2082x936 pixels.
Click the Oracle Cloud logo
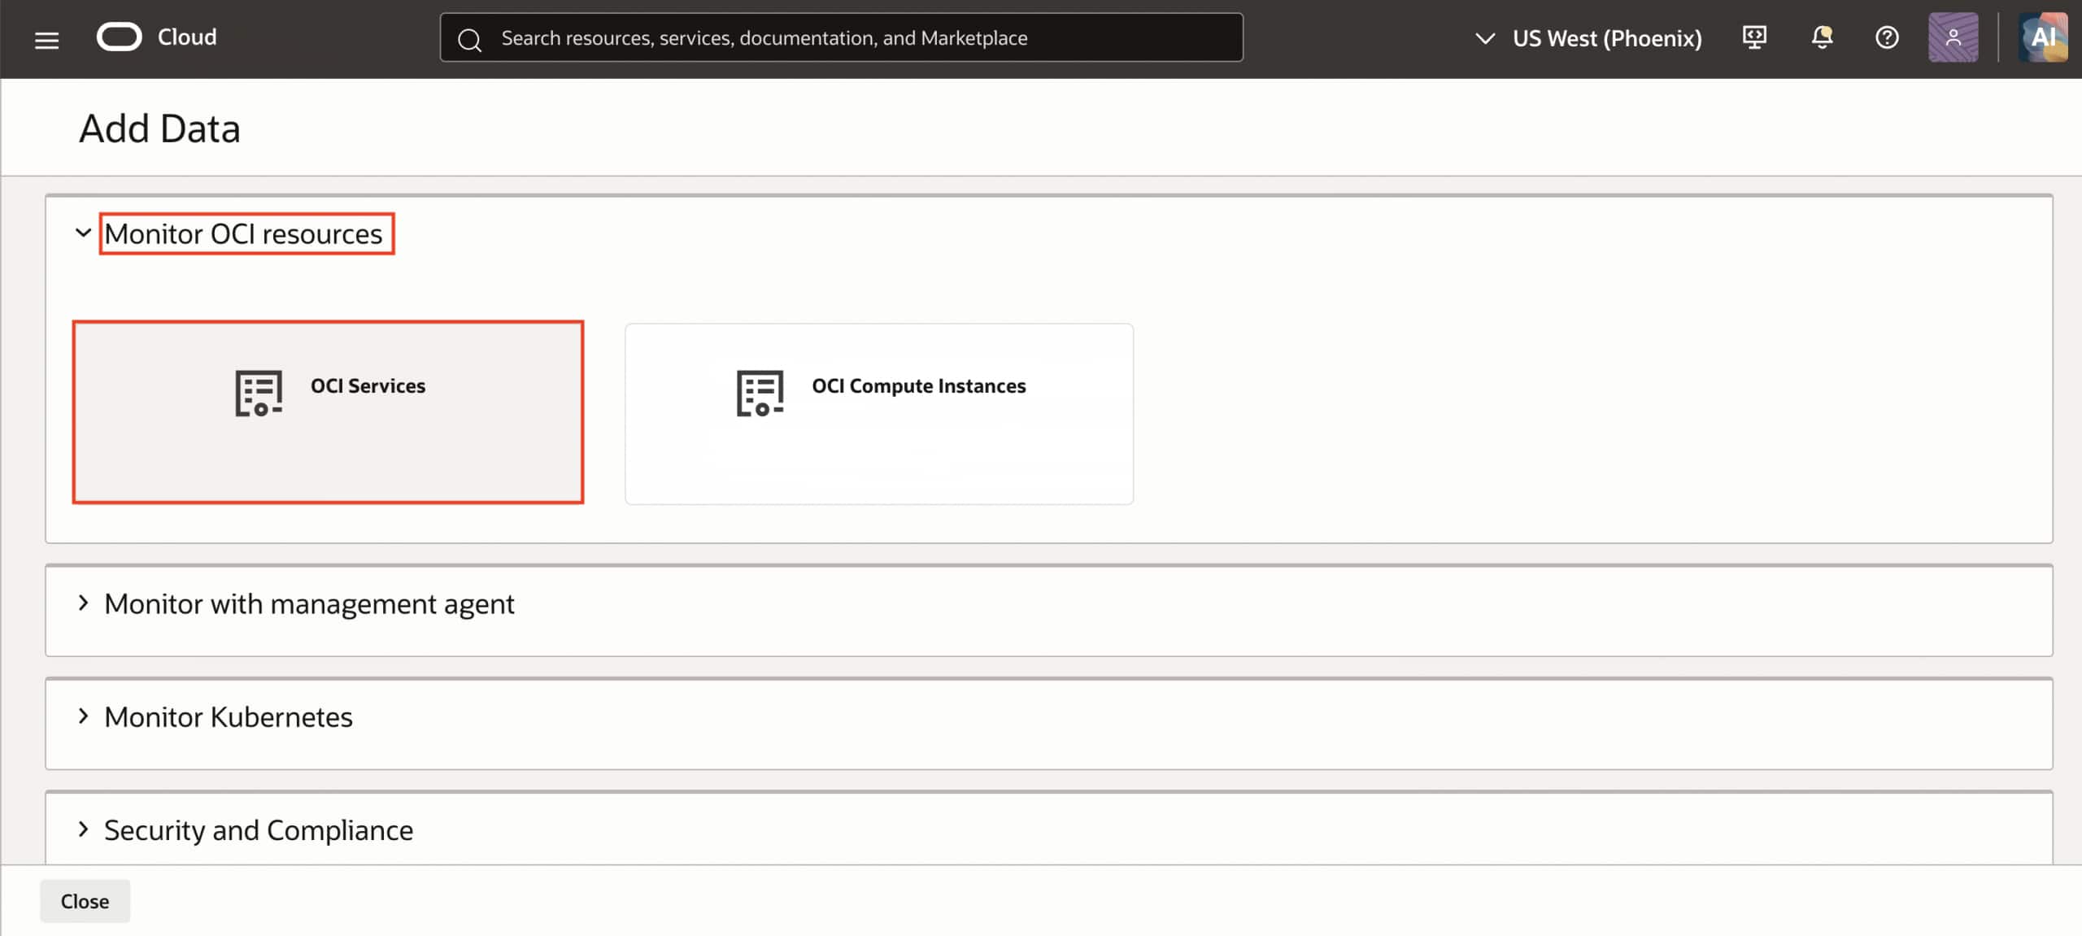pos(119,37)
